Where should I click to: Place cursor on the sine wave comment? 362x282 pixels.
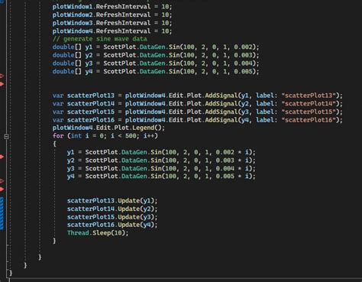pos(99,39)
